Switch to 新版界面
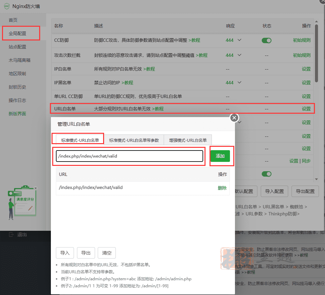 click(17, 114)
